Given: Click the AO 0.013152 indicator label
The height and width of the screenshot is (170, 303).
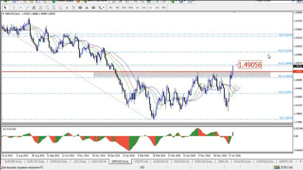Looking at the screenshot, I should [x=9, y=129].
